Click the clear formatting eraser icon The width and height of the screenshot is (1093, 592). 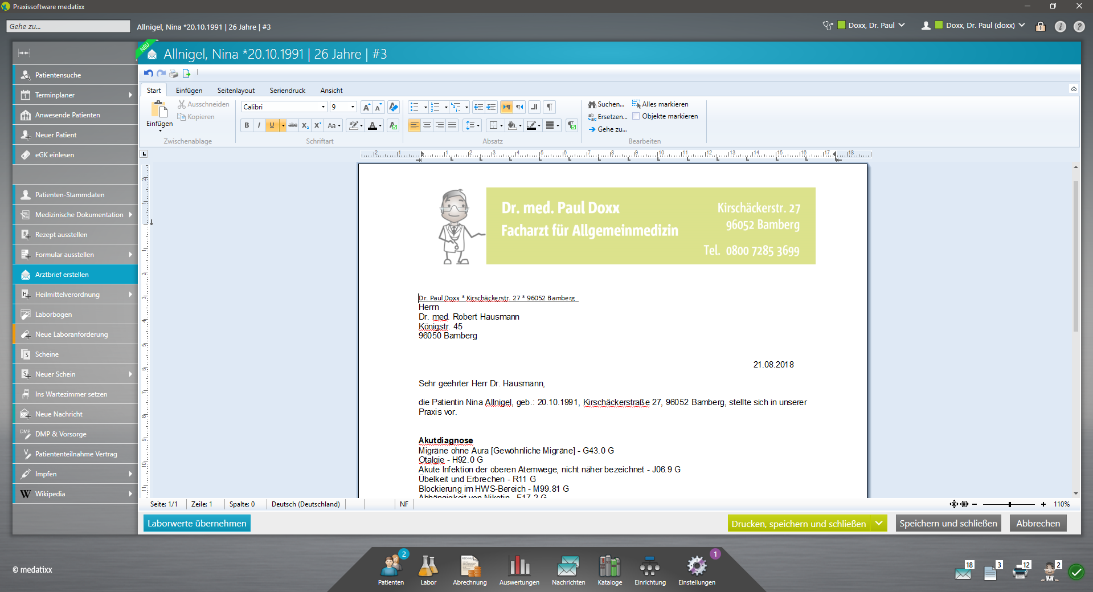point(393,107)
